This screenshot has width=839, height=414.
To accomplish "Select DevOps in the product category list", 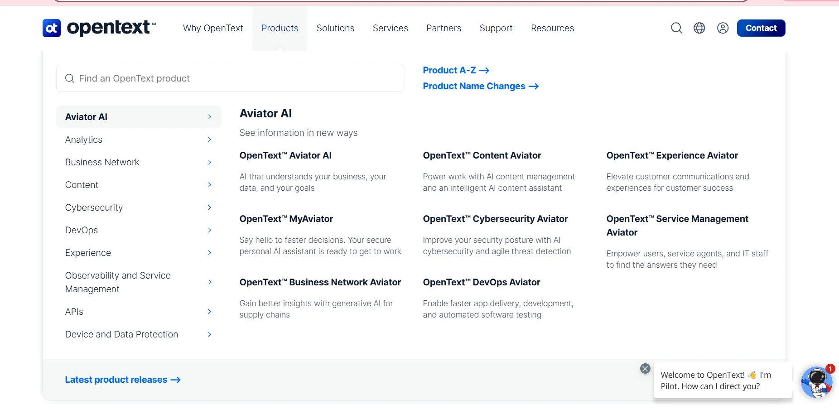I will (82, 230).
